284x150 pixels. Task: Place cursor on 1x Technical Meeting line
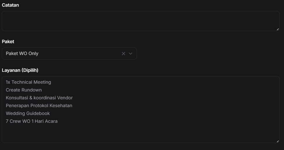[28, 82]
